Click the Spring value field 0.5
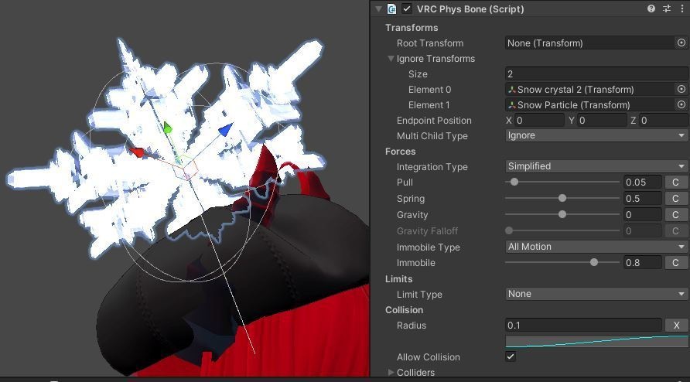690x382 pixels. 643,199
